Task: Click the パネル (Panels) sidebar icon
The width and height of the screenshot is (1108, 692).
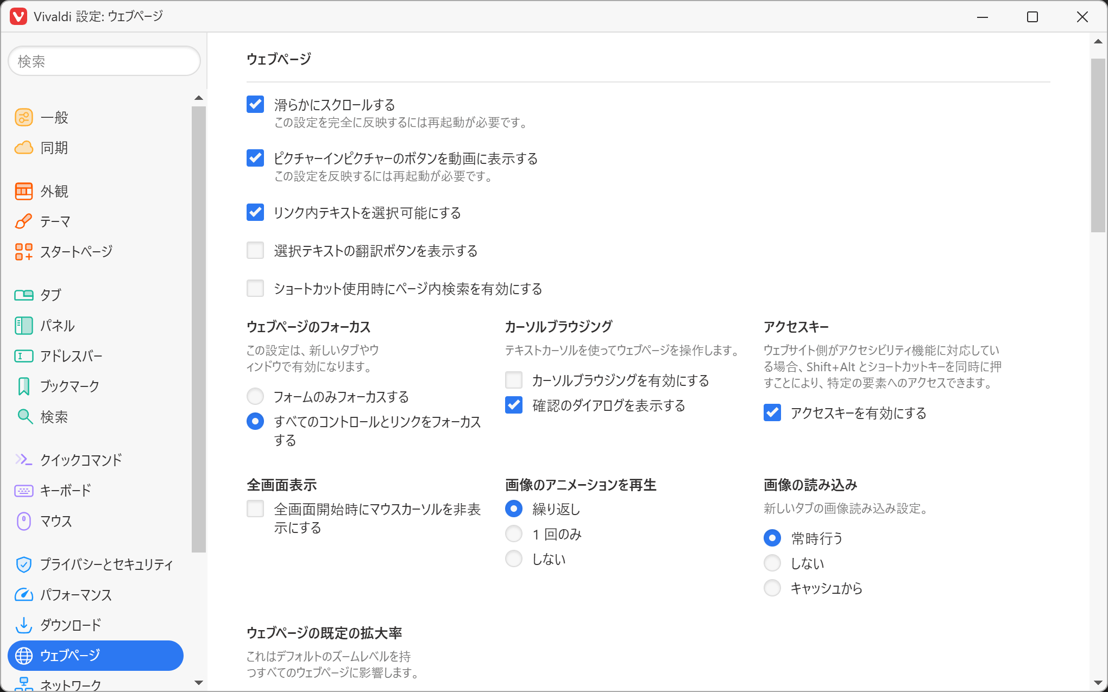Action: (x=23, y=326)
